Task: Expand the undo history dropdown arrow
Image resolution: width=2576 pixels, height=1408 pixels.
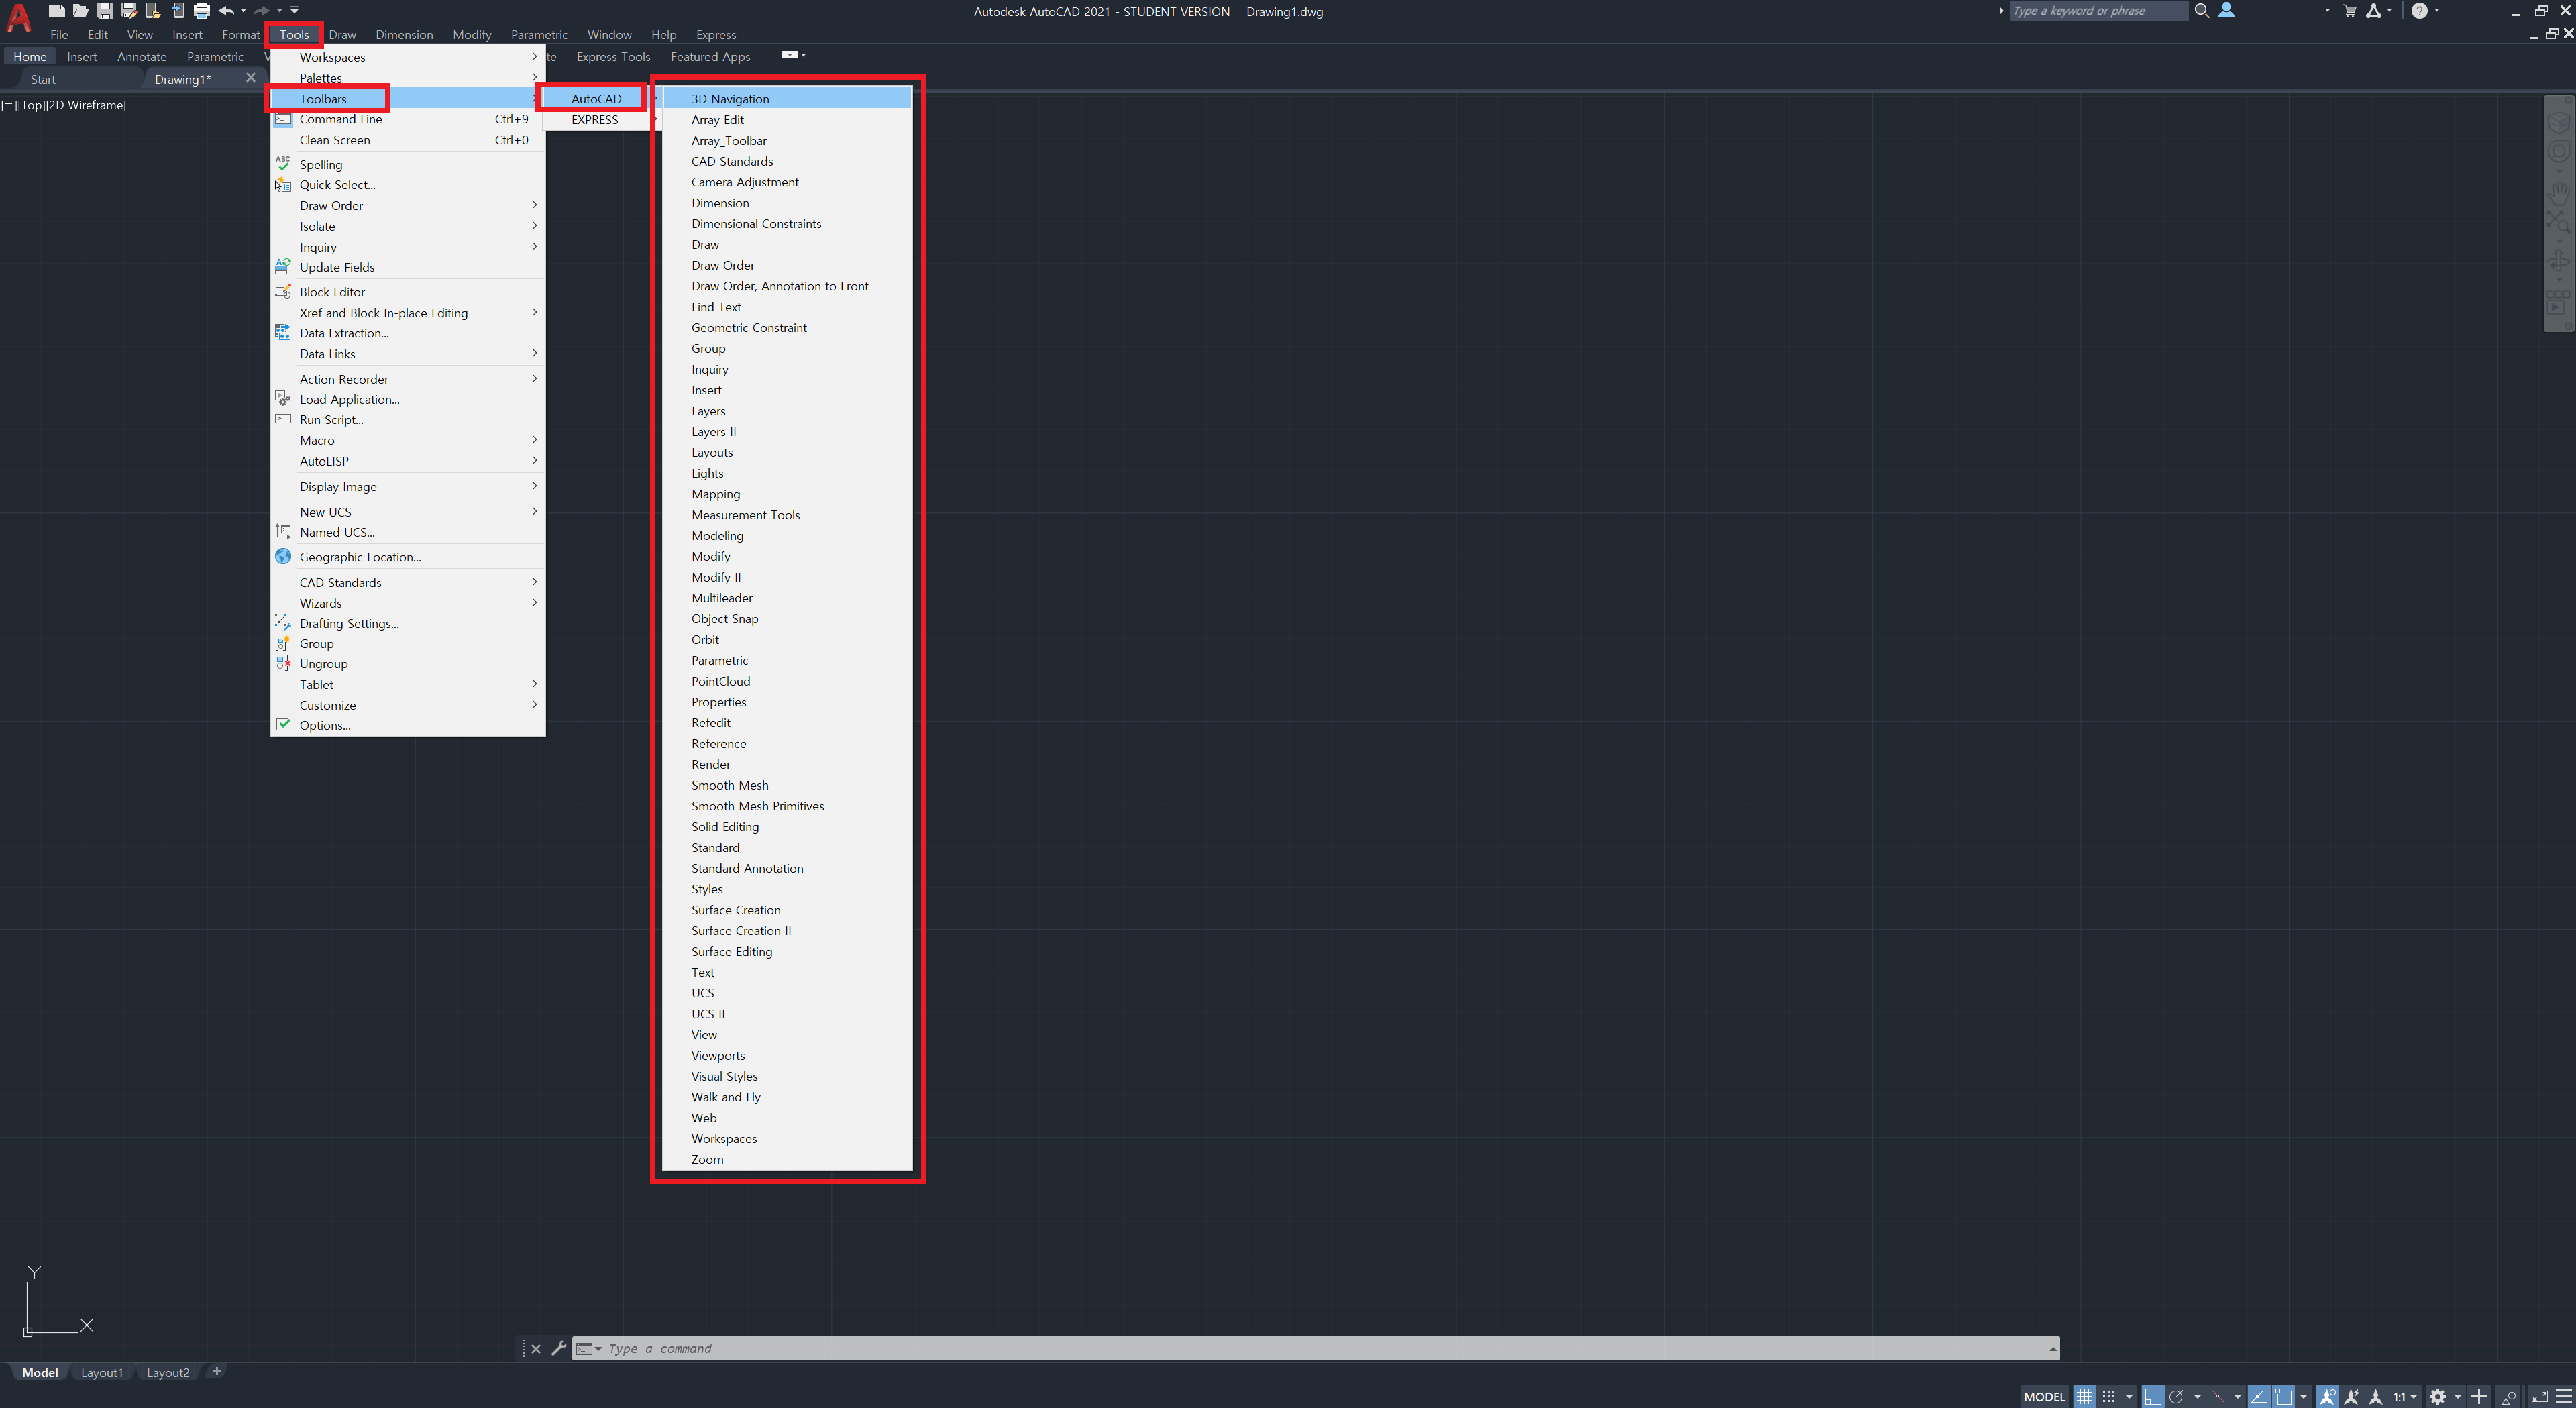Action: [x=243, y=11]
